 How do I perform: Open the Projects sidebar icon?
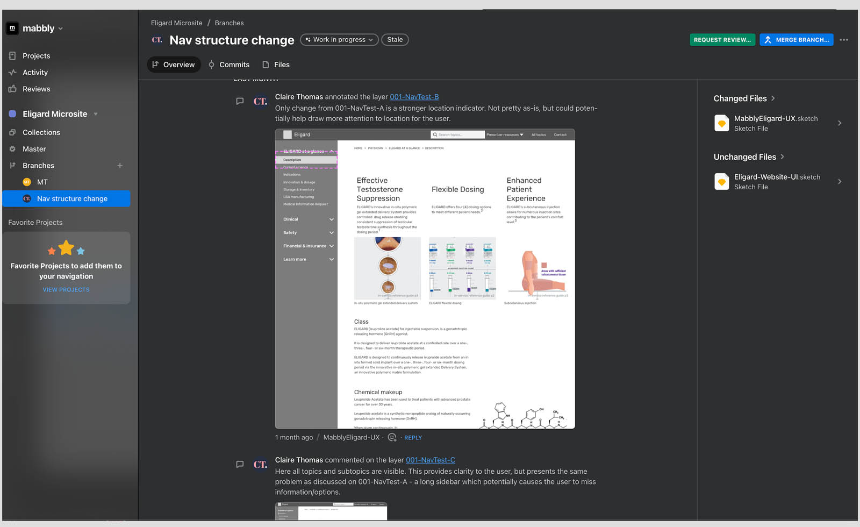[x=12, y=56]
